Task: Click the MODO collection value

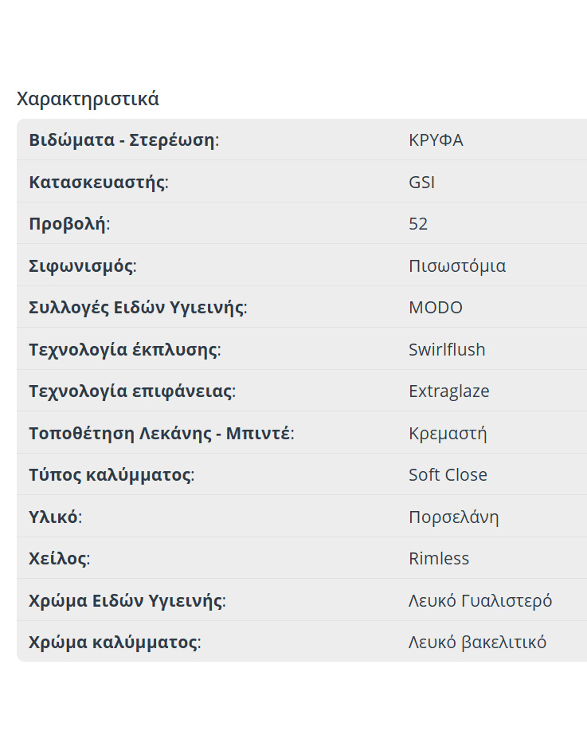Action: (x=435, y=308)
